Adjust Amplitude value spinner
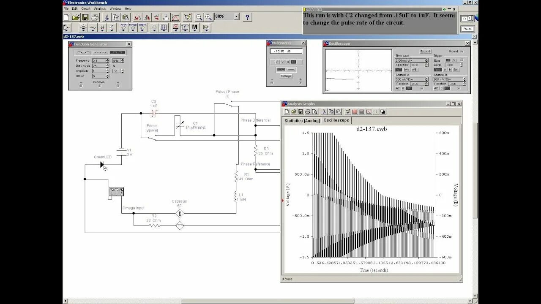Screen dimensions: 541x304 tap(107, 71)
